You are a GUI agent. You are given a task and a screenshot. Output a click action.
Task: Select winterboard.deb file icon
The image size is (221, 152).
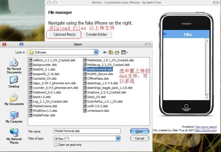pos(85,111)
